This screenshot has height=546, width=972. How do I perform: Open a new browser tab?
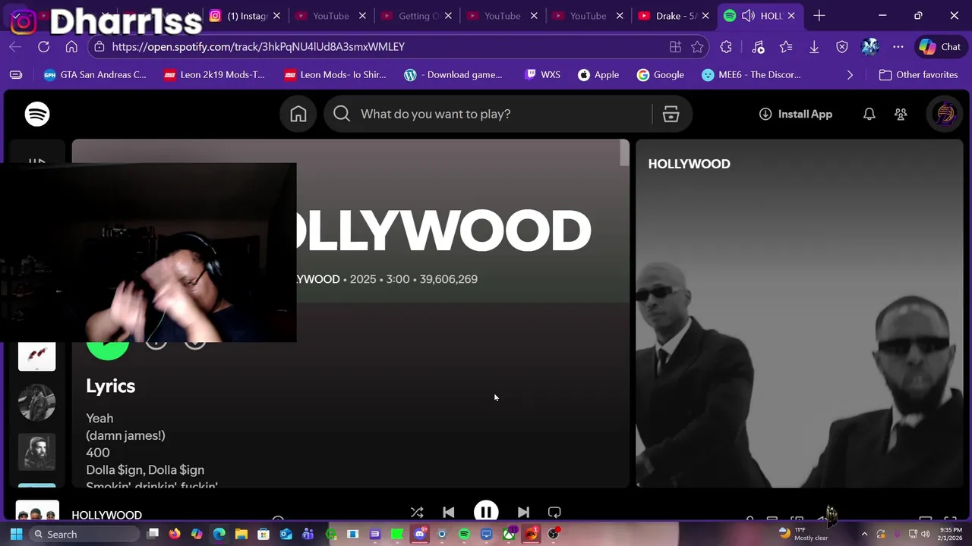coord(819,16)
